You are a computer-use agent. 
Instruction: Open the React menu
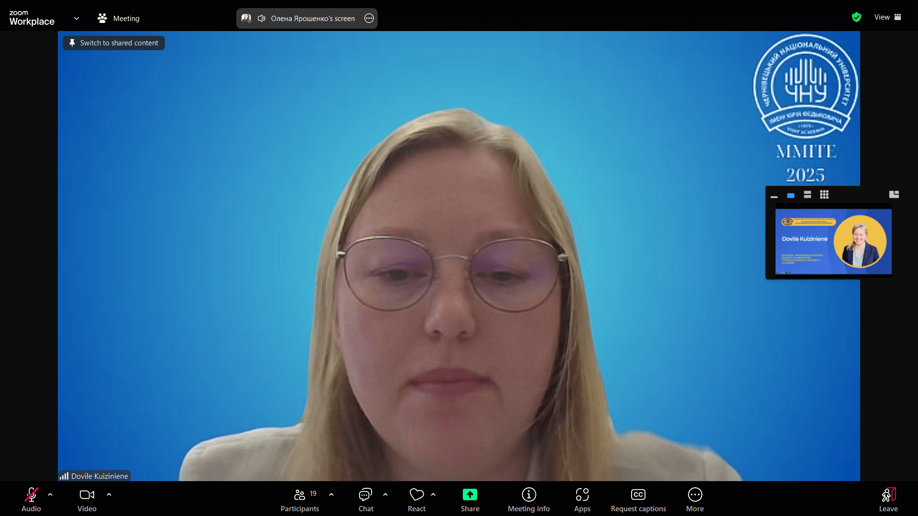click(x=416, y=499)
